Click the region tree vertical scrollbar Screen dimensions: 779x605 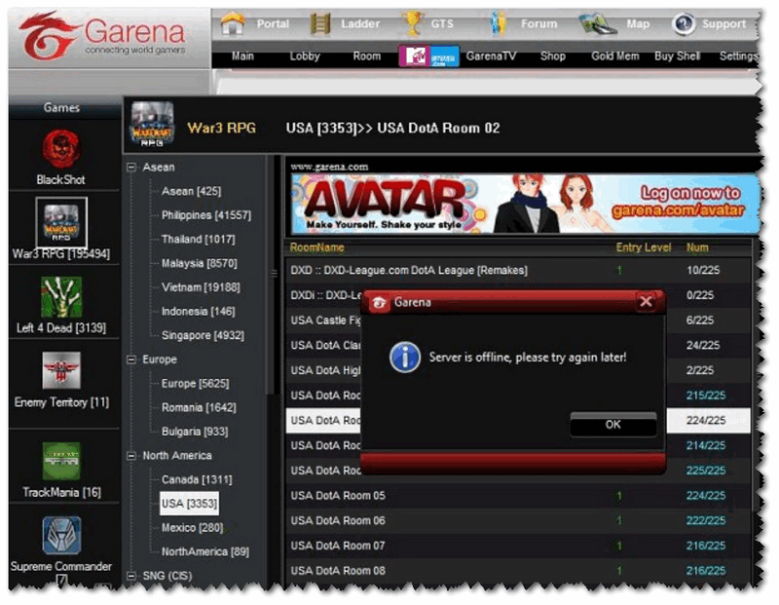pyautogui.click(x=269, y=275)
